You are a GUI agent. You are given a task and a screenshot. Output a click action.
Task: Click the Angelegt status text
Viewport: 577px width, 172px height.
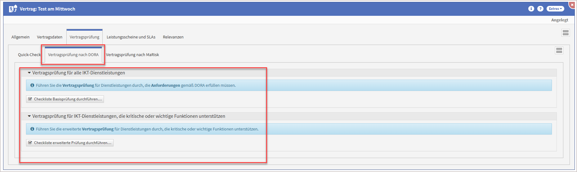560,20
